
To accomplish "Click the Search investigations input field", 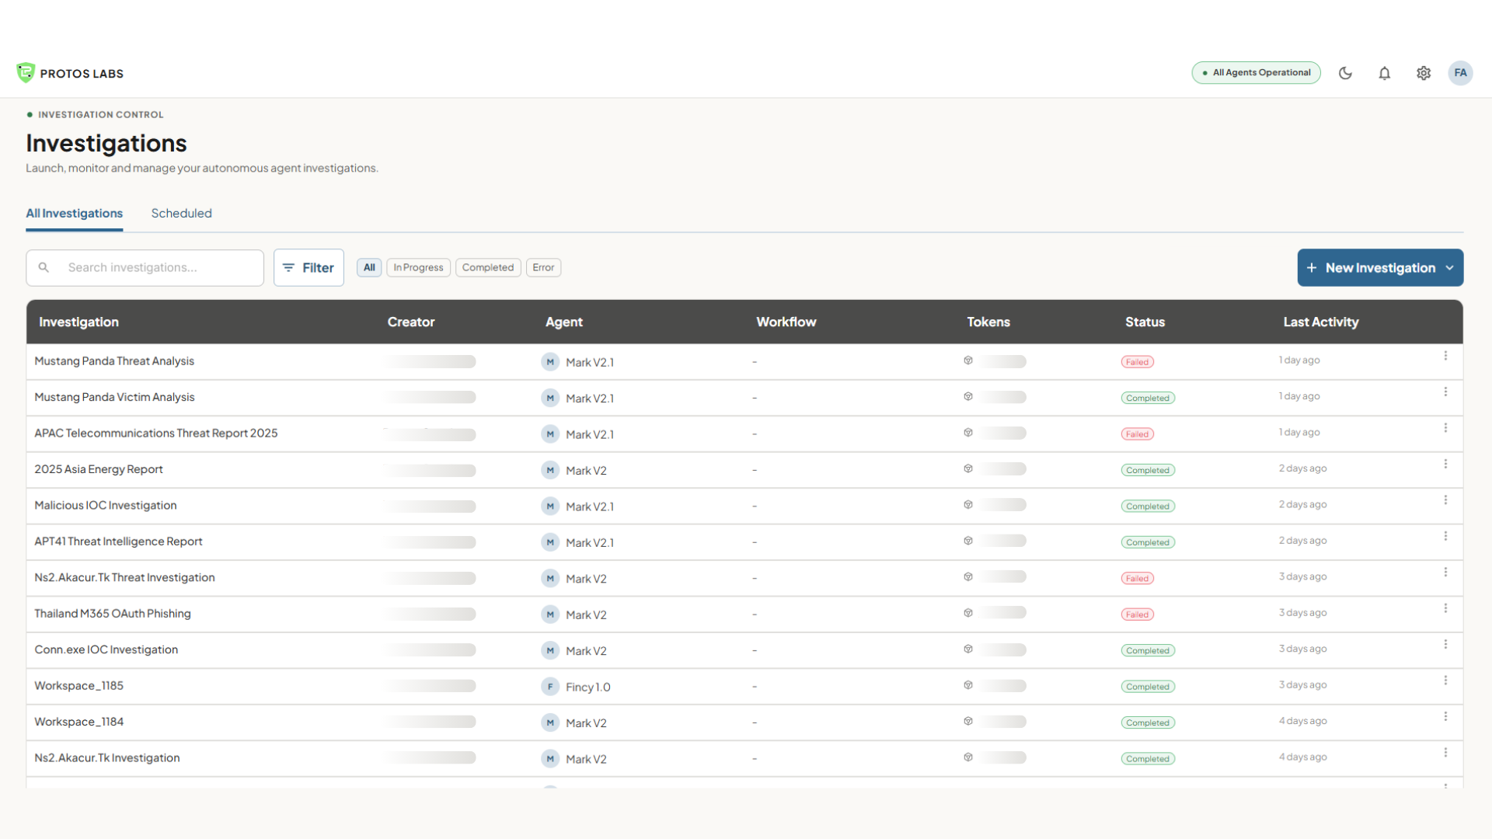I will tap(145, 268).
